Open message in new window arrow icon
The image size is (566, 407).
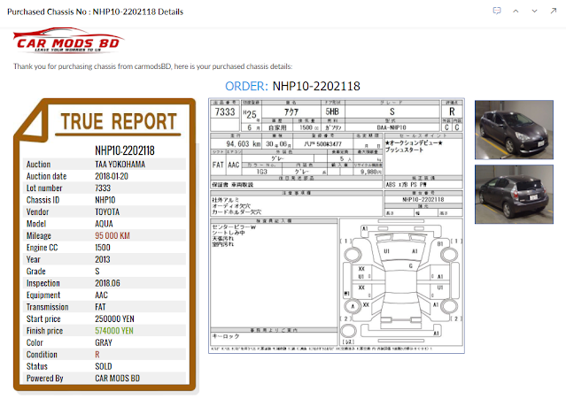[x=554, y=11]
